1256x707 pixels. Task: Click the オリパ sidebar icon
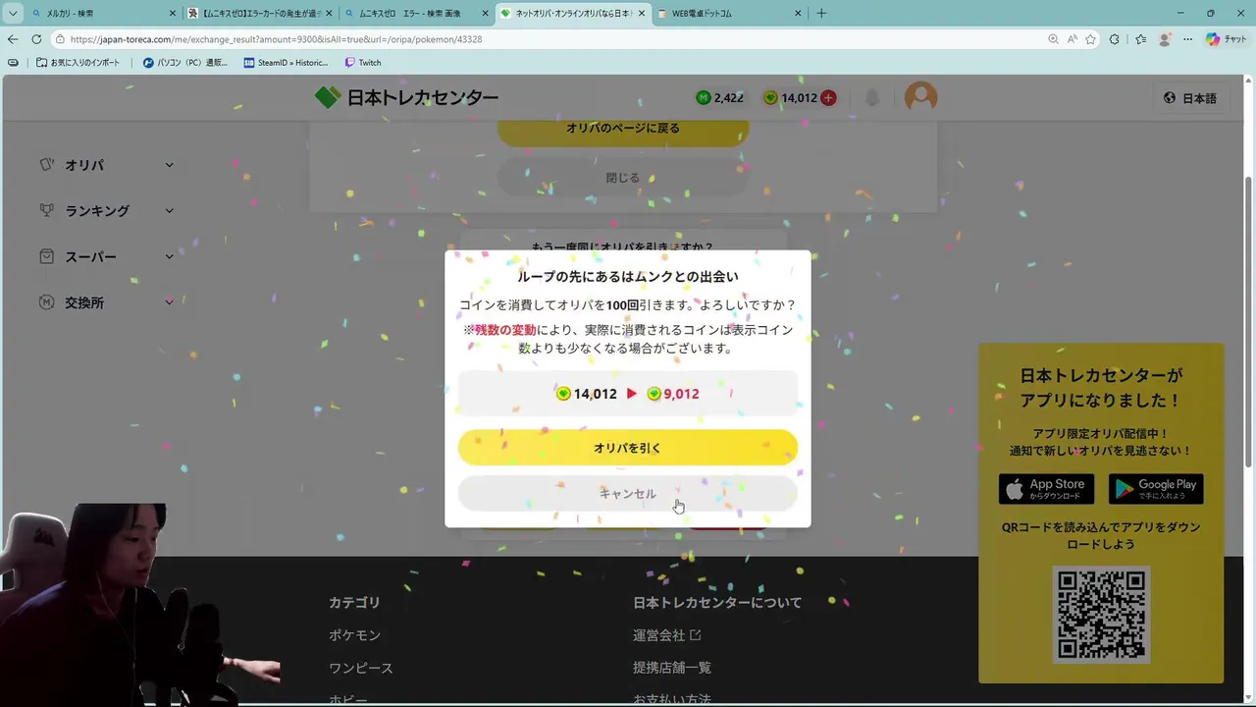point(46,165)
